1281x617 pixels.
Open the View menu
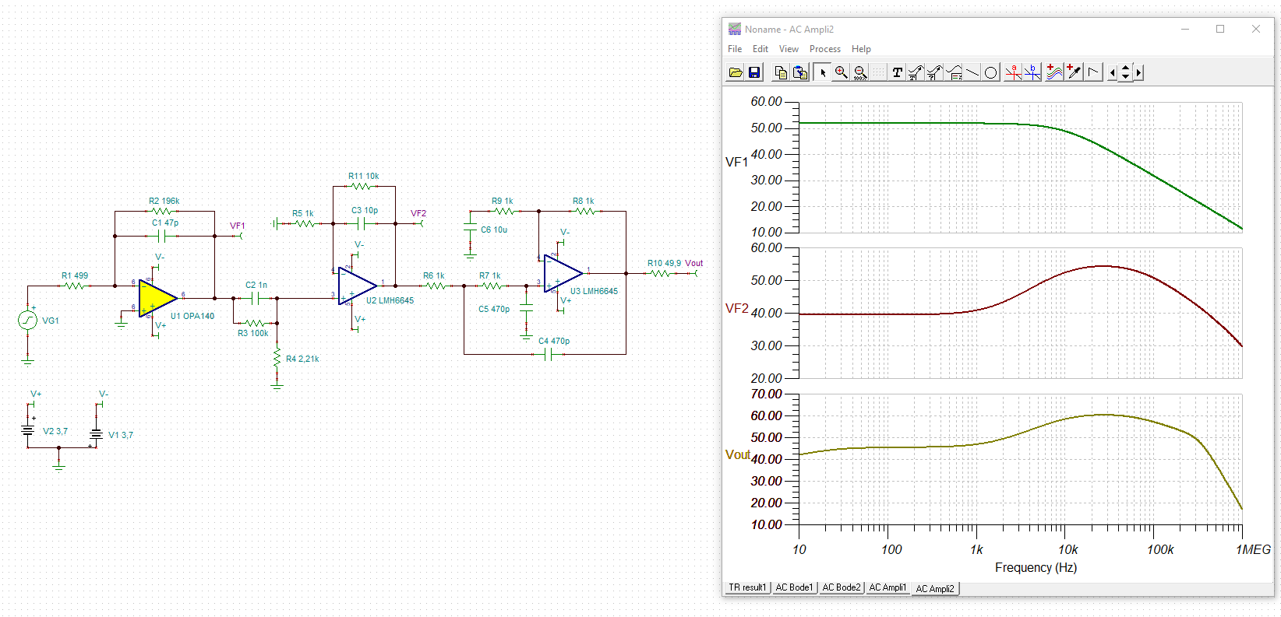[x=789, y=49]
